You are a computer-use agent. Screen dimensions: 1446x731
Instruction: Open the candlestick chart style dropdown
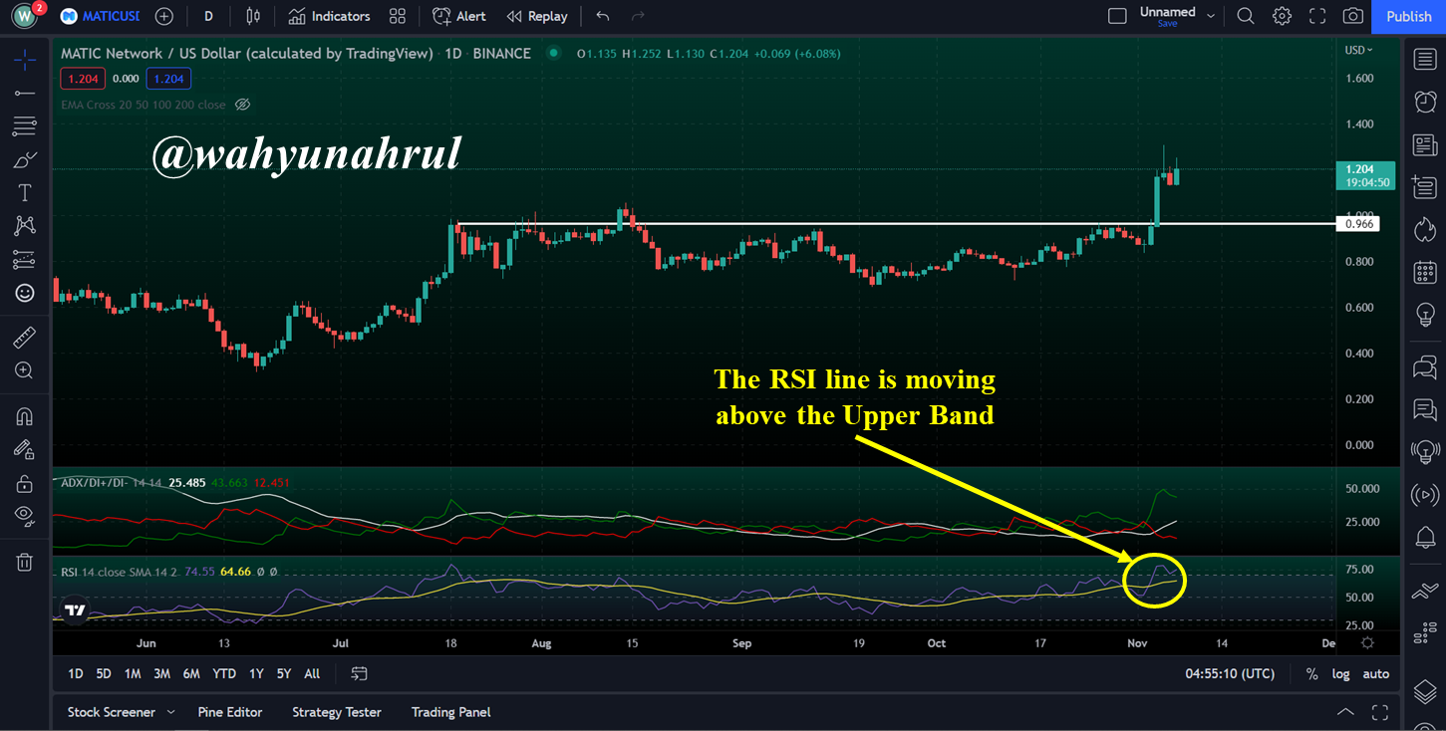coord(253,16)
